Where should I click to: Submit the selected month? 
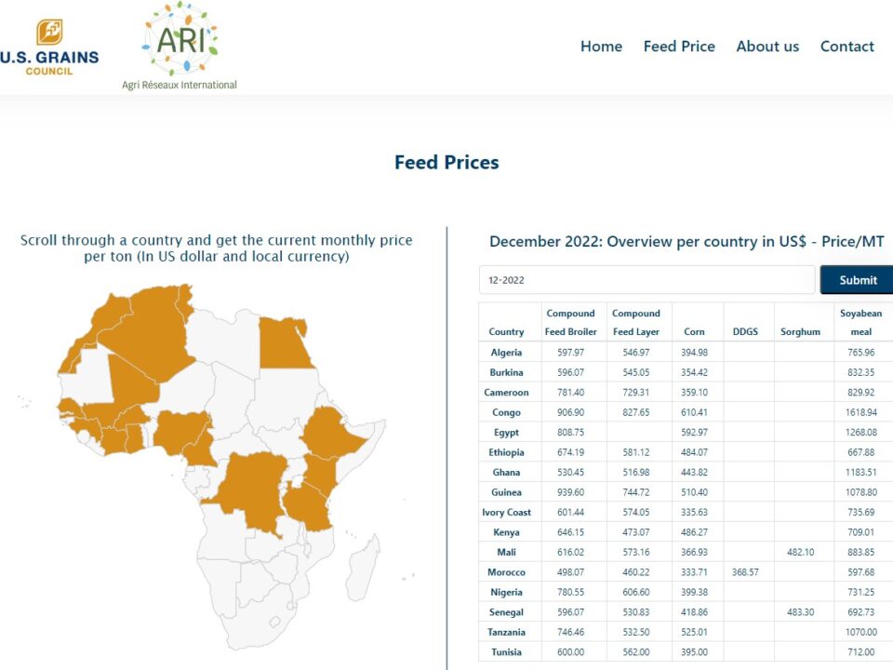point(857,280)
